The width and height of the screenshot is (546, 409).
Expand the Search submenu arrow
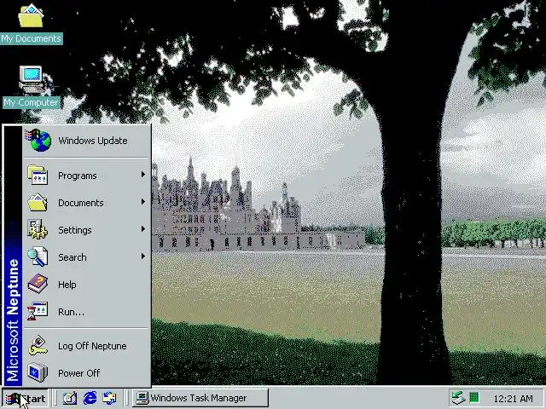point(142,256)
